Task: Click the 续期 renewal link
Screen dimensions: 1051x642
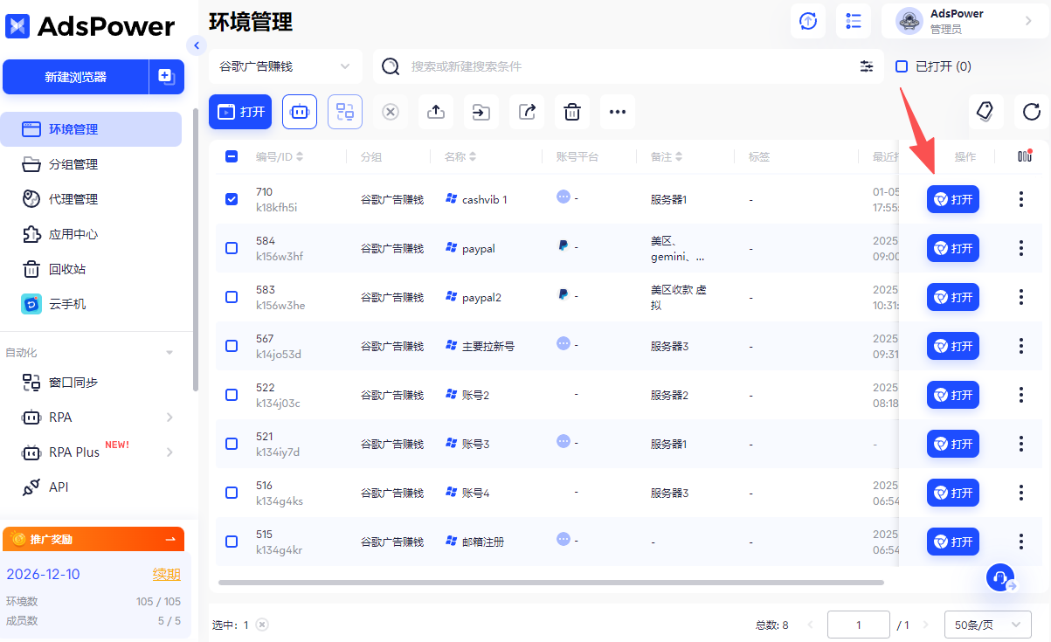Action: 166,574
